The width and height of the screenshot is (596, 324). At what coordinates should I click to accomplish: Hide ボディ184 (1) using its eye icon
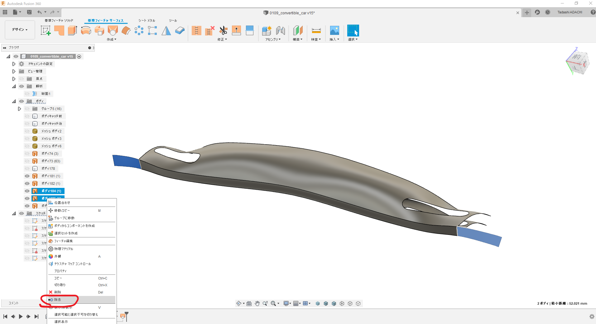coord(27,191)
